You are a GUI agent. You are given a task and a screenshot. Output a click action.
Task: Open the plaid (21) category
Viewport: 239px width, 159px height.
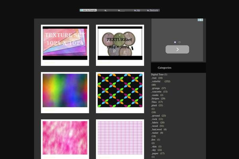click(157, 105)
